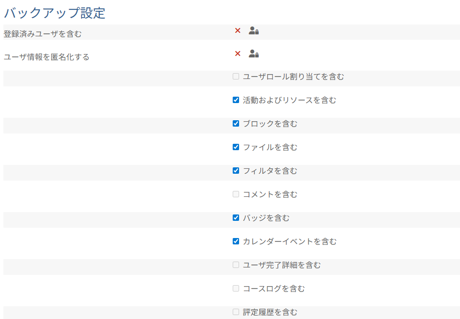Untick the ファイルを含む checkbox

pyautogui.click(x=236, y=147)
